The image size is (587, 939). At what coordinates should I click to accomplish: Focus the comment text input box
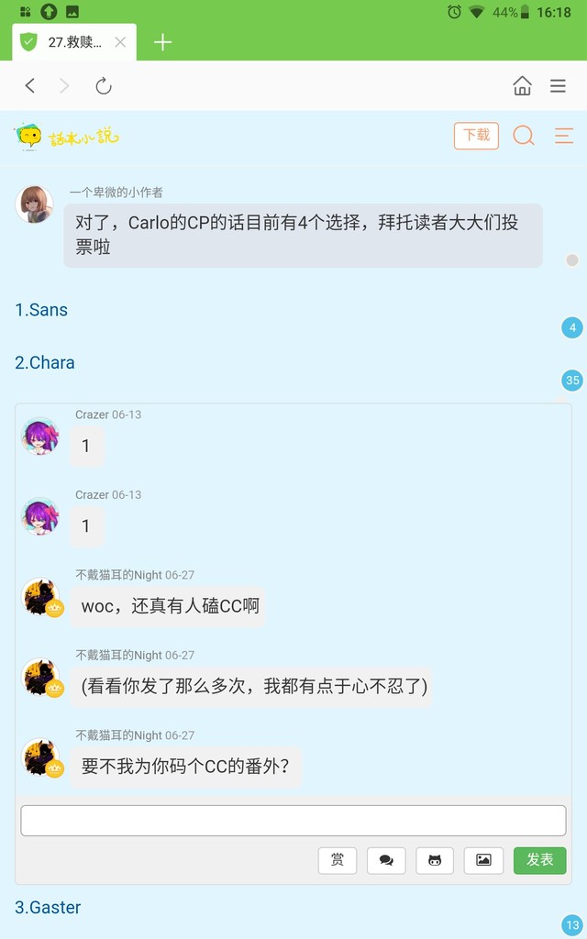(293, 821)
